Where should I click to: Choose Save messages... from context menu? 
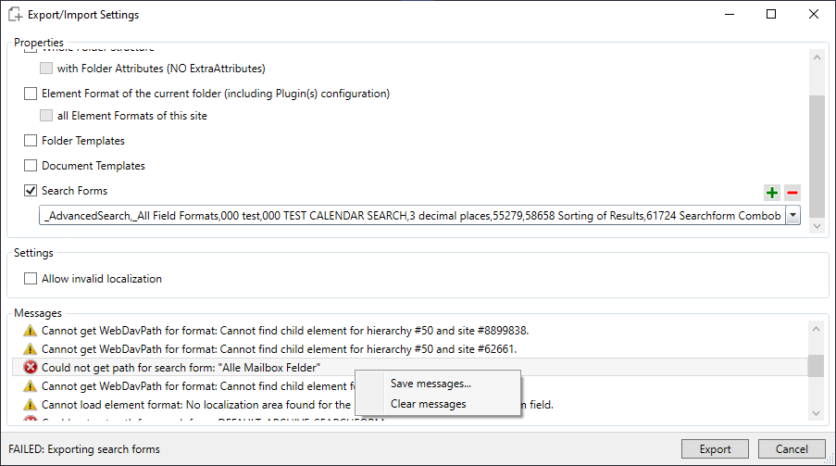point(430,384)
